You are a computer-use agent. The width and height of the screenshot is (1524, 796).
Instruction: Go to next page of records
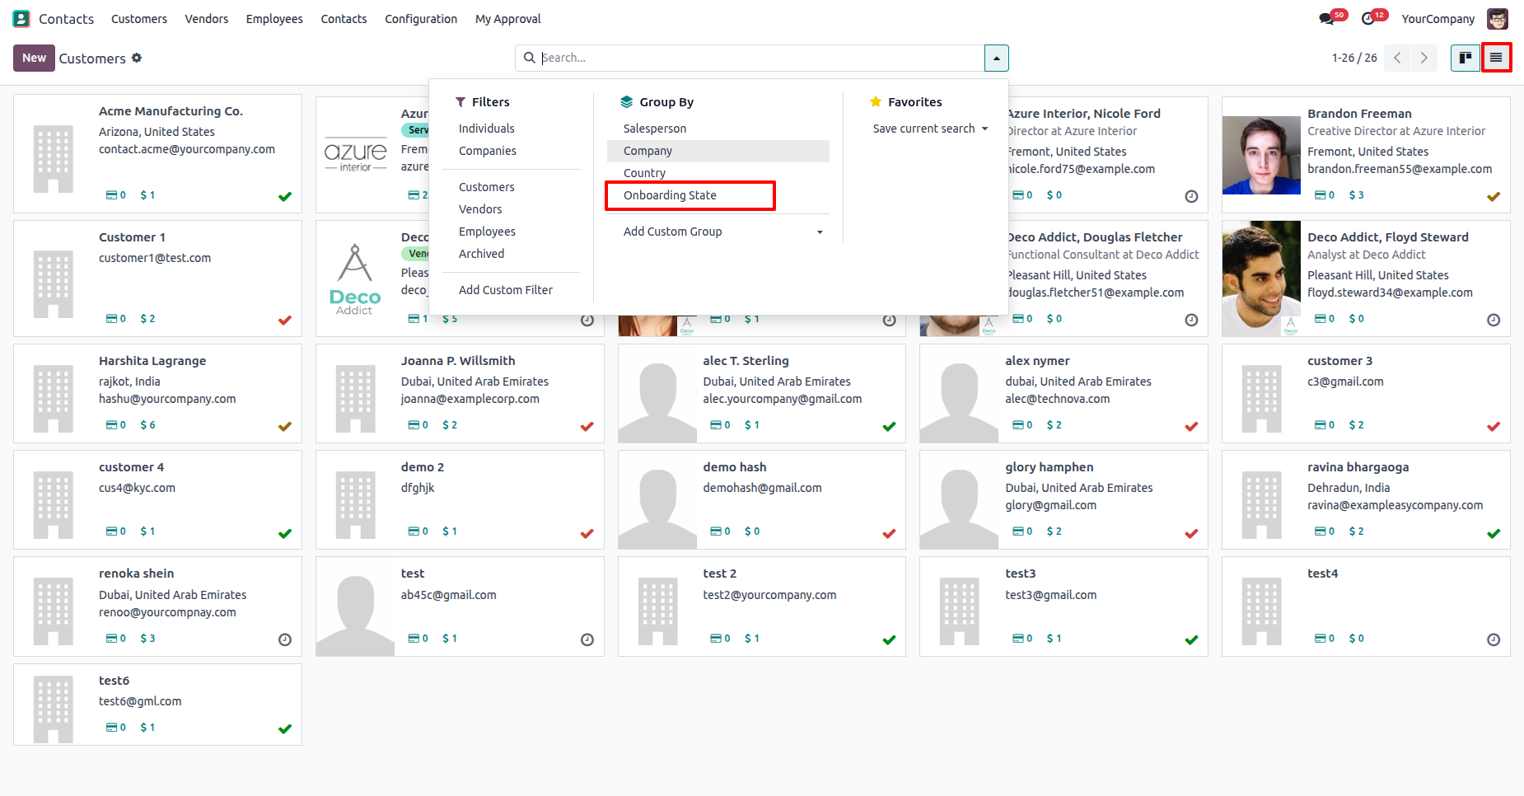pos(1423,58)
